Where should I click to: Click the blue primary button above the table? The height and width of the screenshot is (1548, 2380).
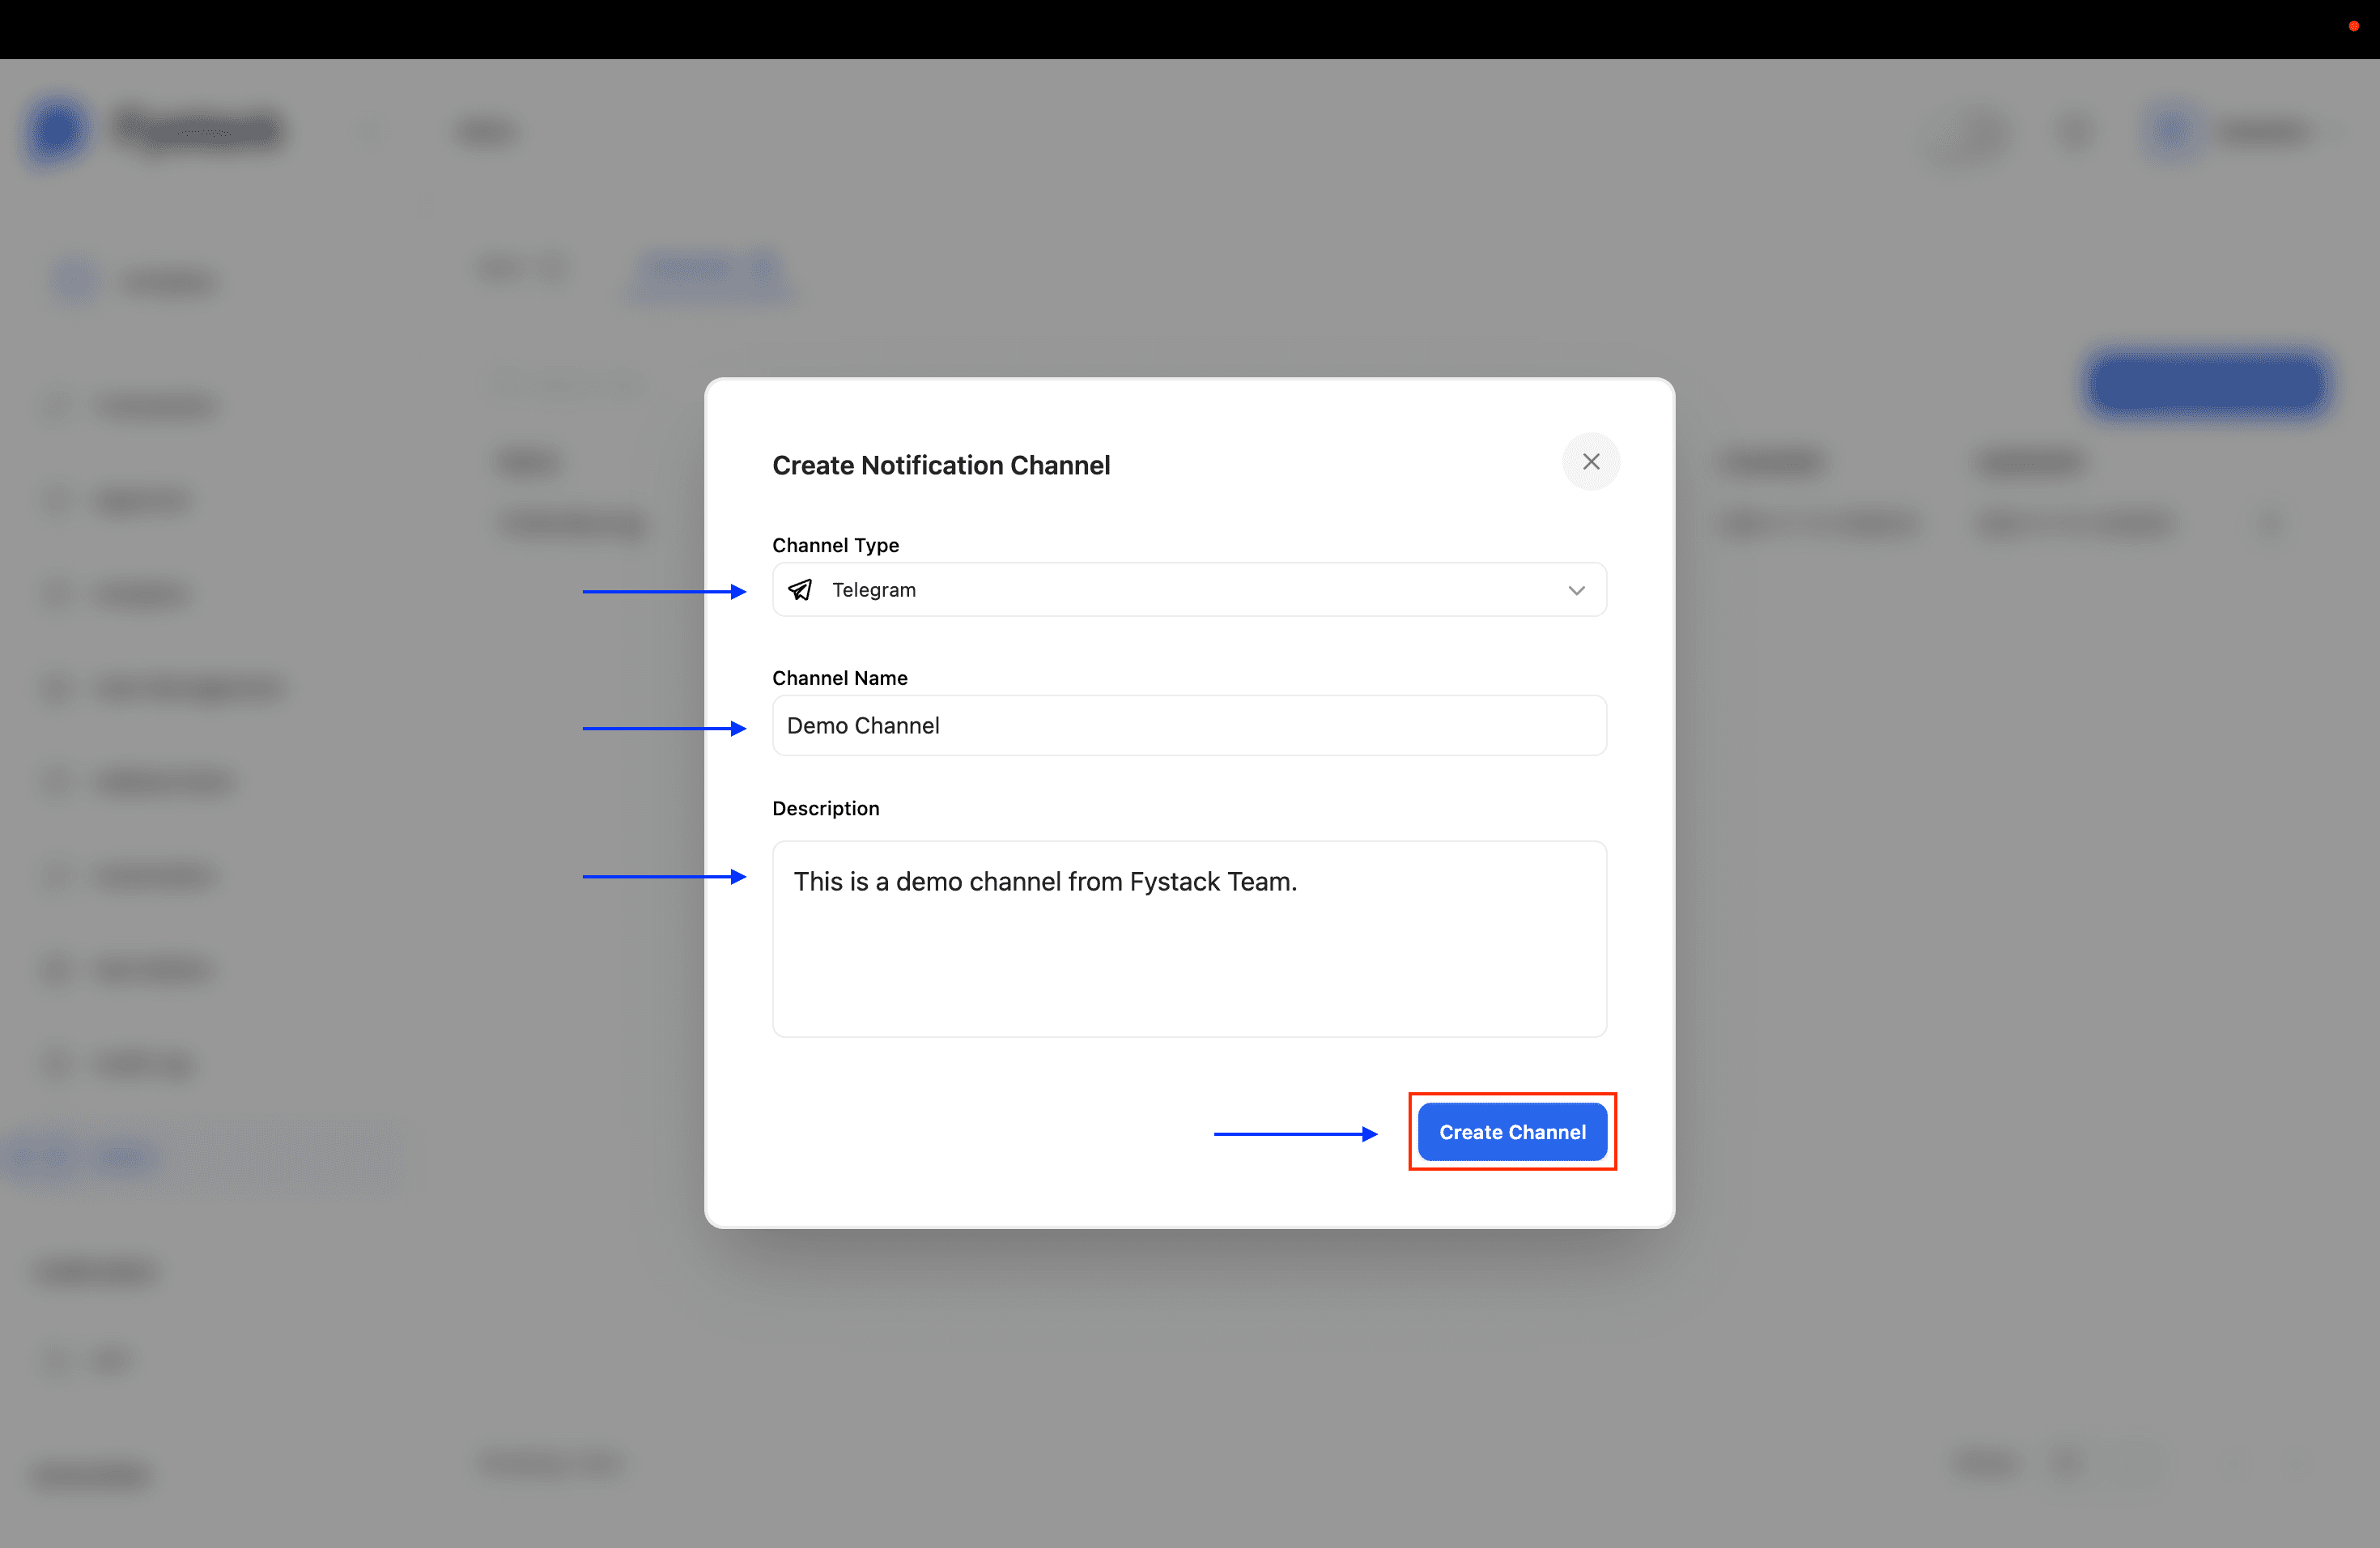2206,385
